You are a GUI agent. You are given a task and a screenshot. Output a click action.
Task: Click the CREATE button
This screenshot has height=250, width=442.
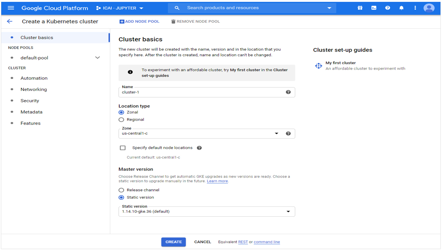coord(174,242)
